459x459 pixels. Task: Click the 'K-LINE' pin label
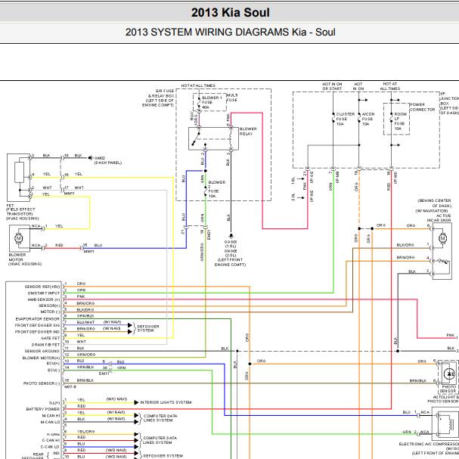53,434
